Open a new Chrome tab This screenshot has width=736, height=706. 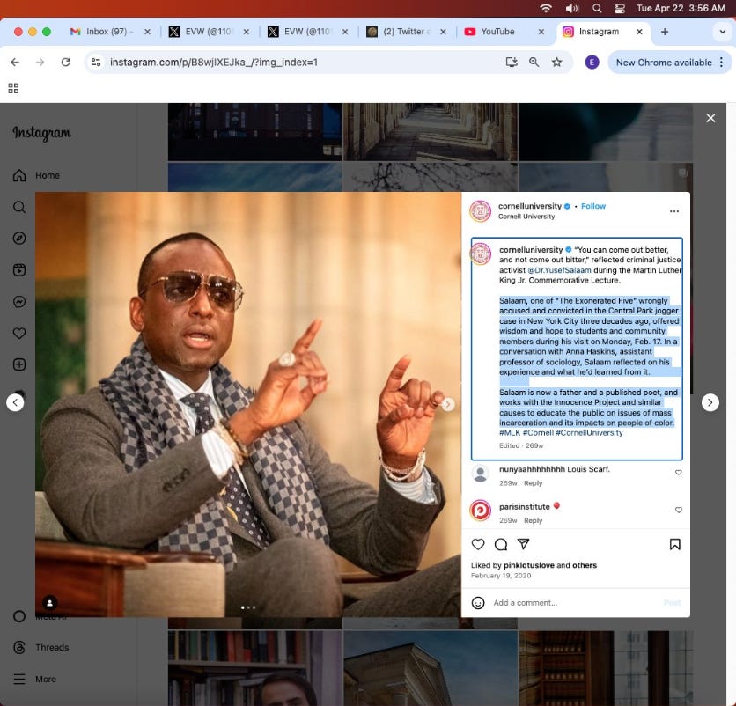pyautogui.click(x=665, y=32)
